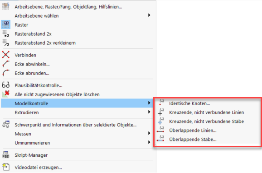Click the Ecke abwinkeln icon

pyautogui.click(x=6, y=64)
